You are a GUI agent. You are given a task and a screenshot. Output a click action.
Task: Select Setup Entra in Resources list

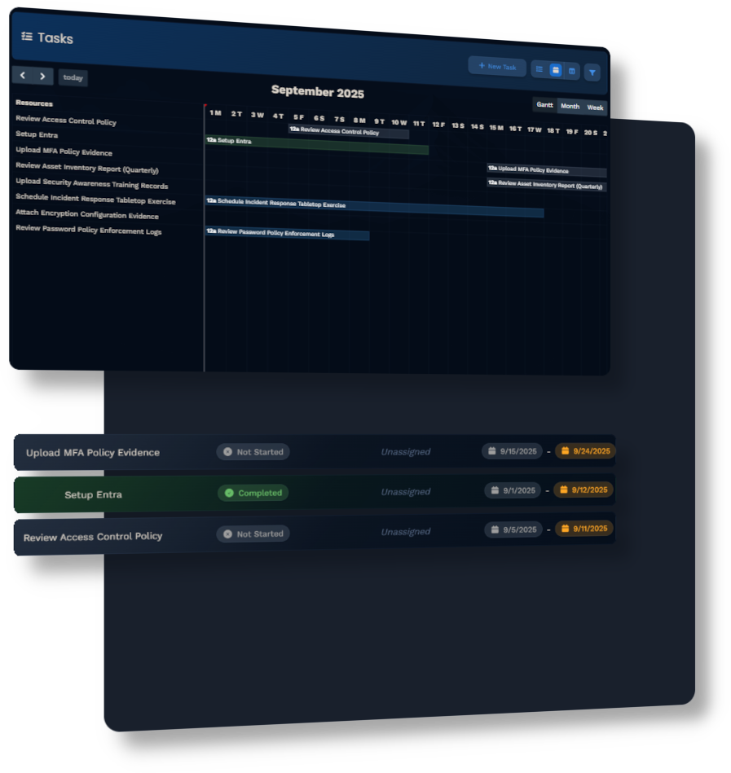[x=37, y=134]
